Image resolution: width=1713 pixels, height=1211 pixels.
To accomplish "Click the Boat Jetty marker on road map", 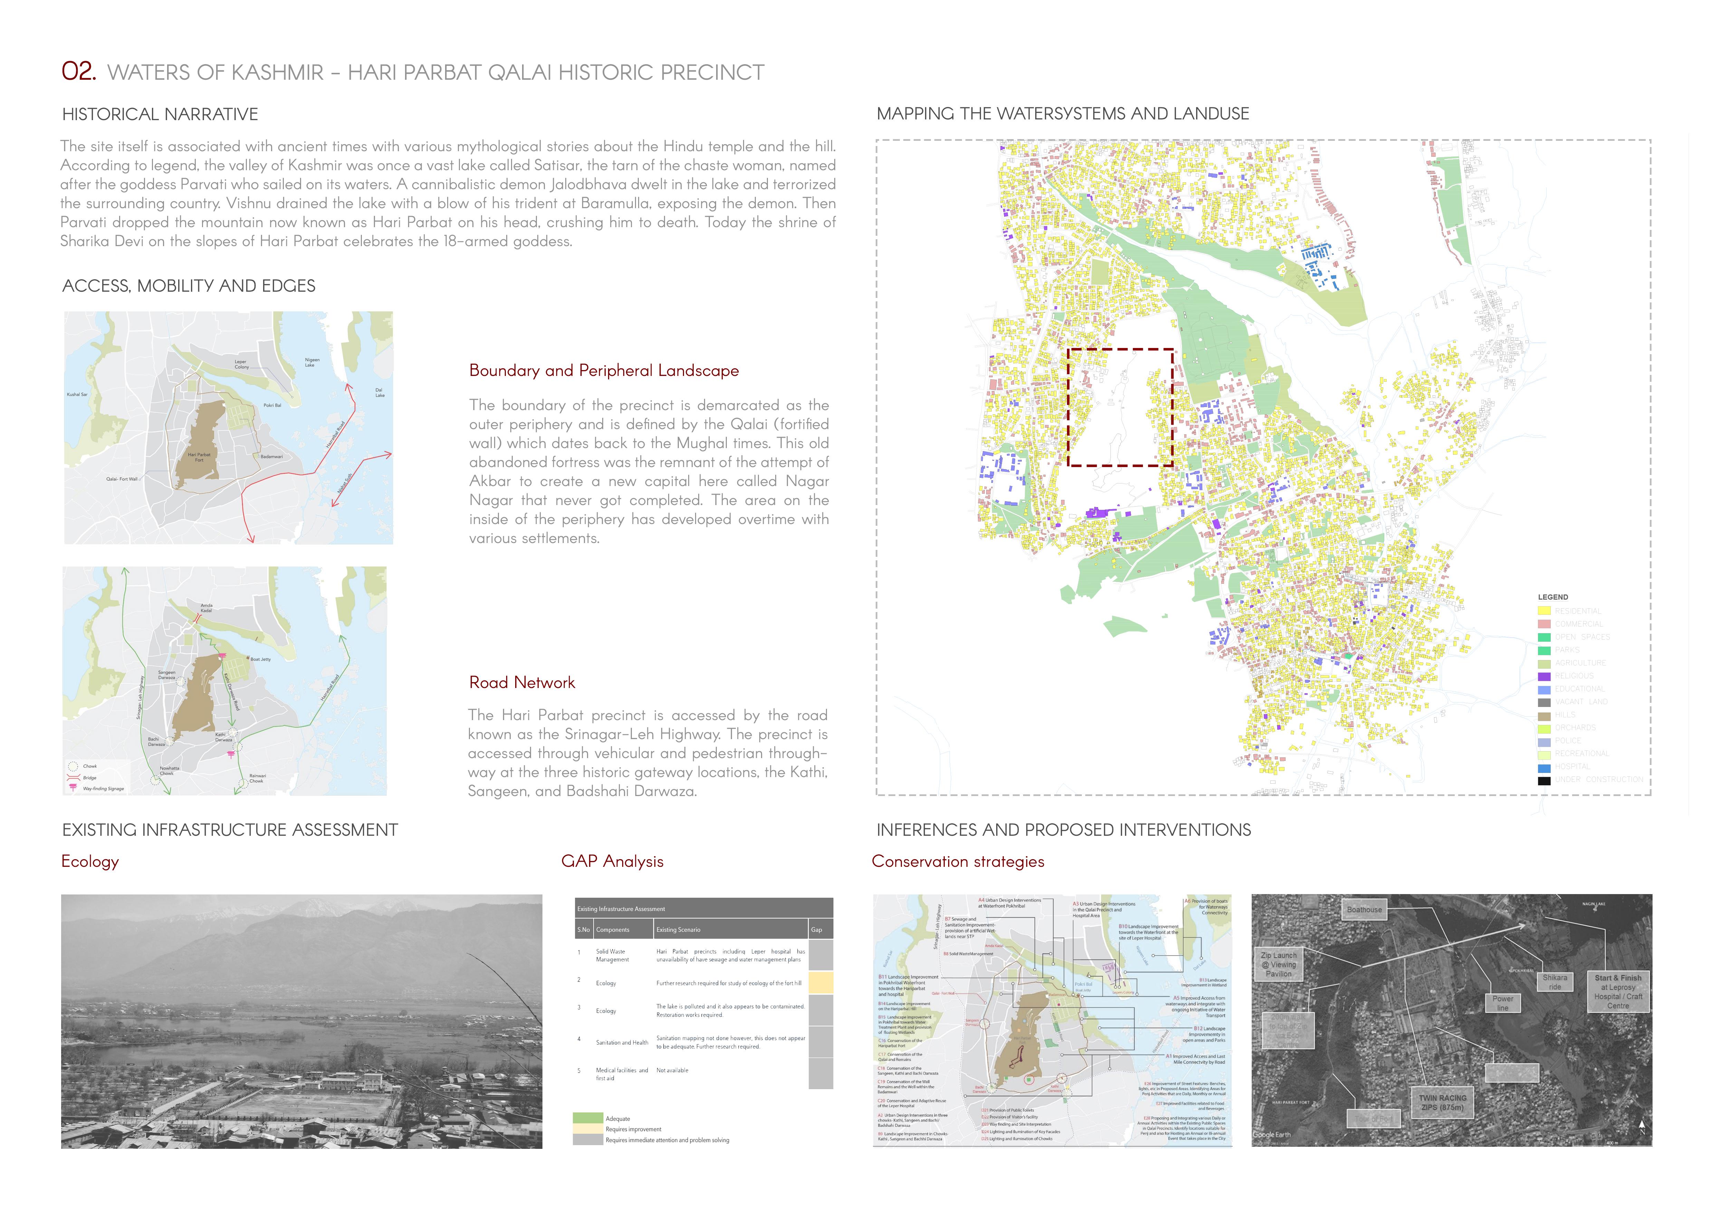I will (x=248, y=658).
